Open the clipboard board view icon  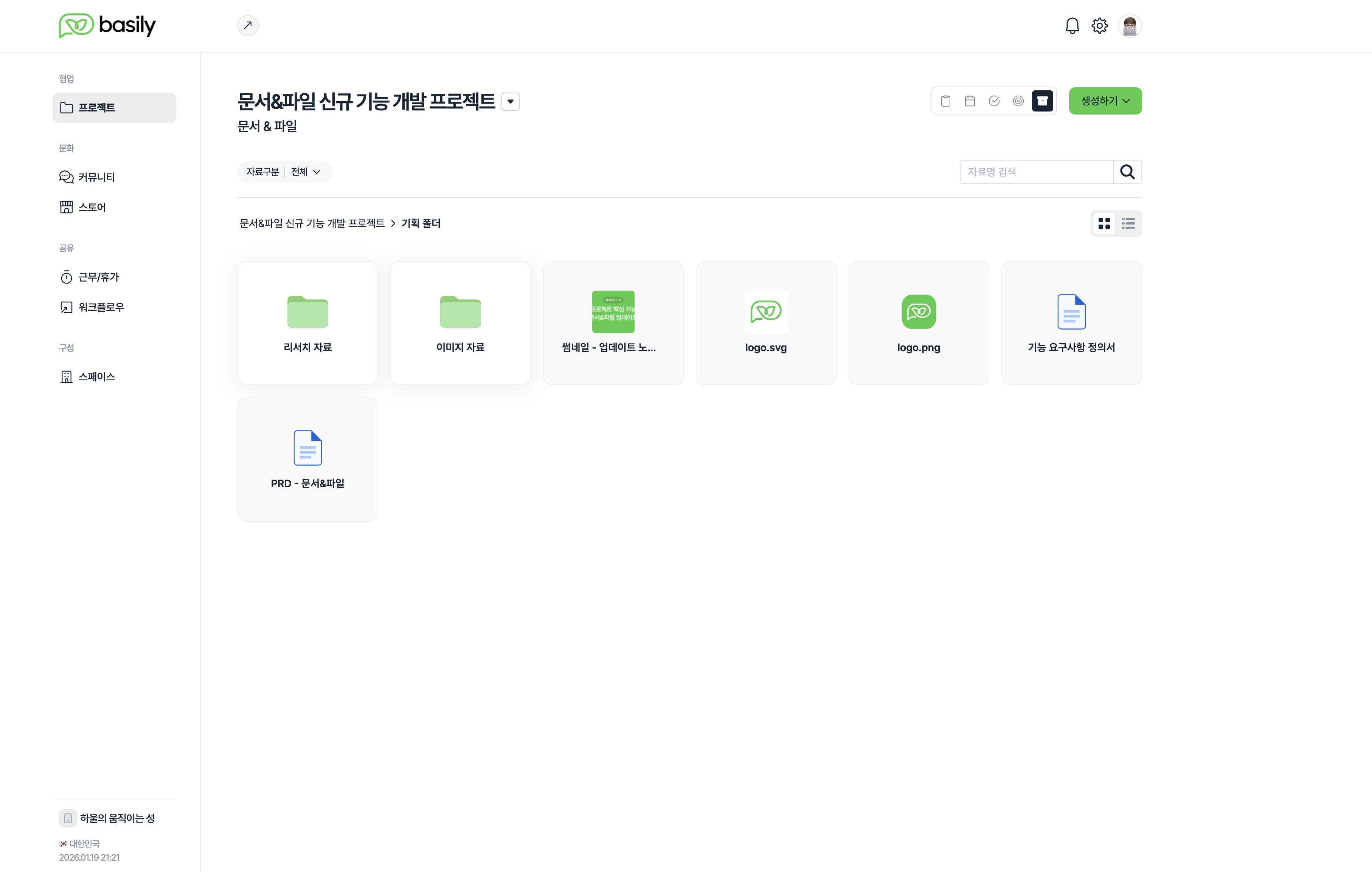pos(945,101)
